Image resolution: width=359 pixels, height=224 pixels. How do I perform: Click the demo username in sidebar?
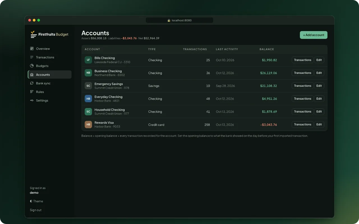pos(34,193)
